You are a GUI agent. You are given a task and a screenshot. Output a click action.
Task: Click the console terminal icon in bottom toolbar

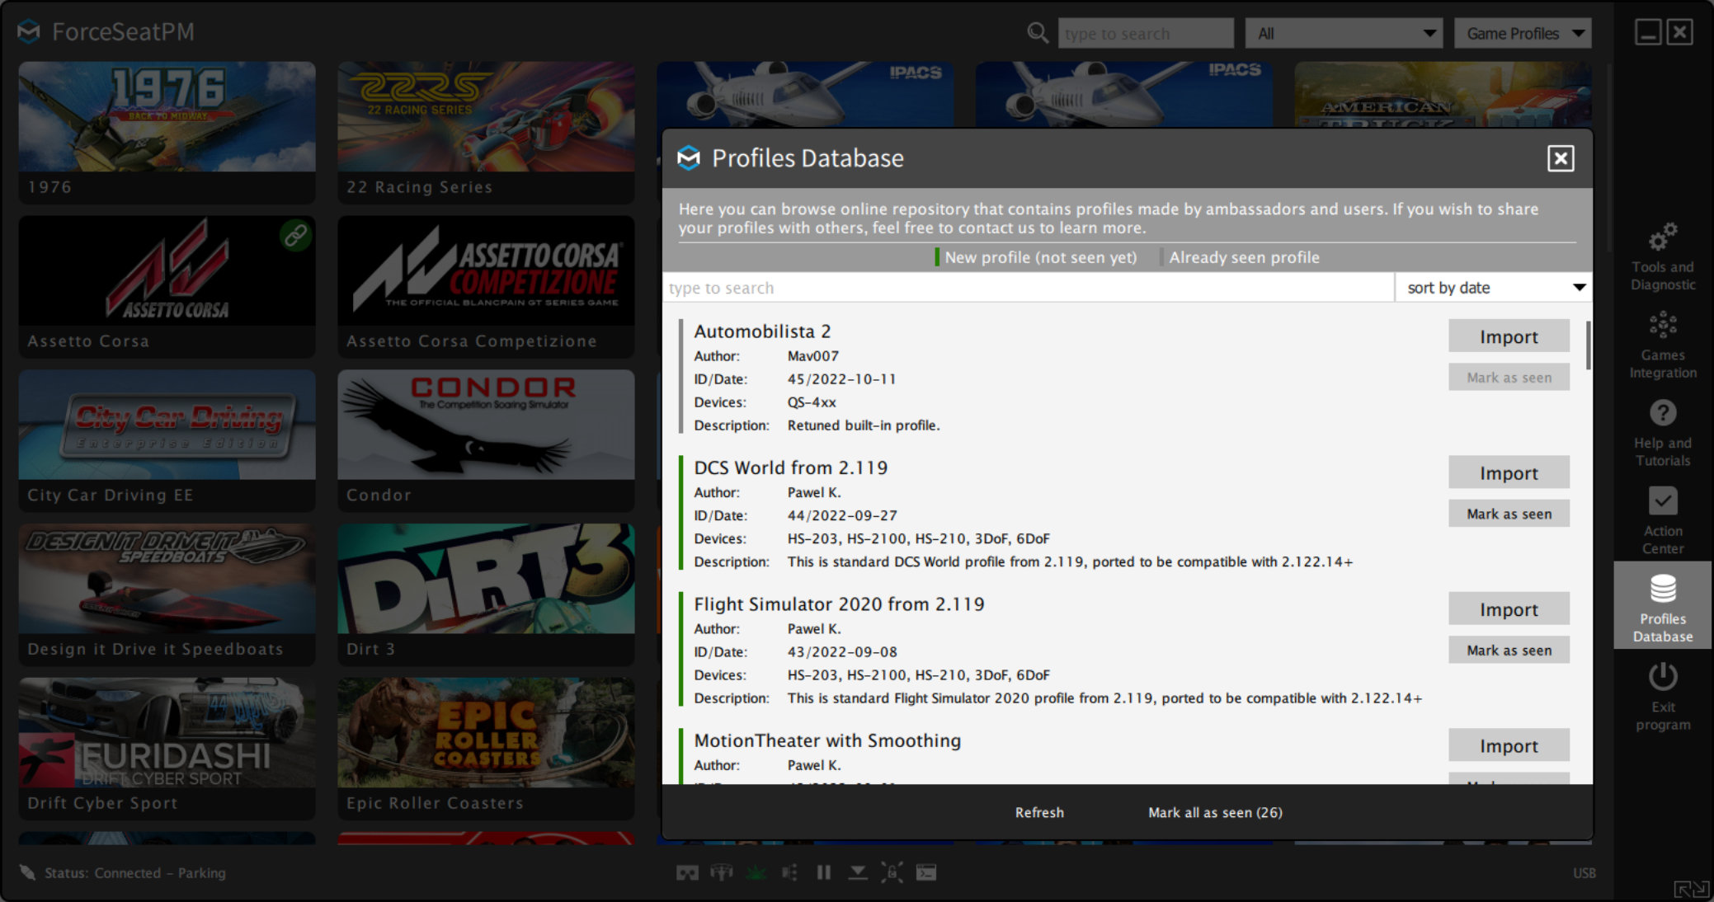tap(926, 872)
